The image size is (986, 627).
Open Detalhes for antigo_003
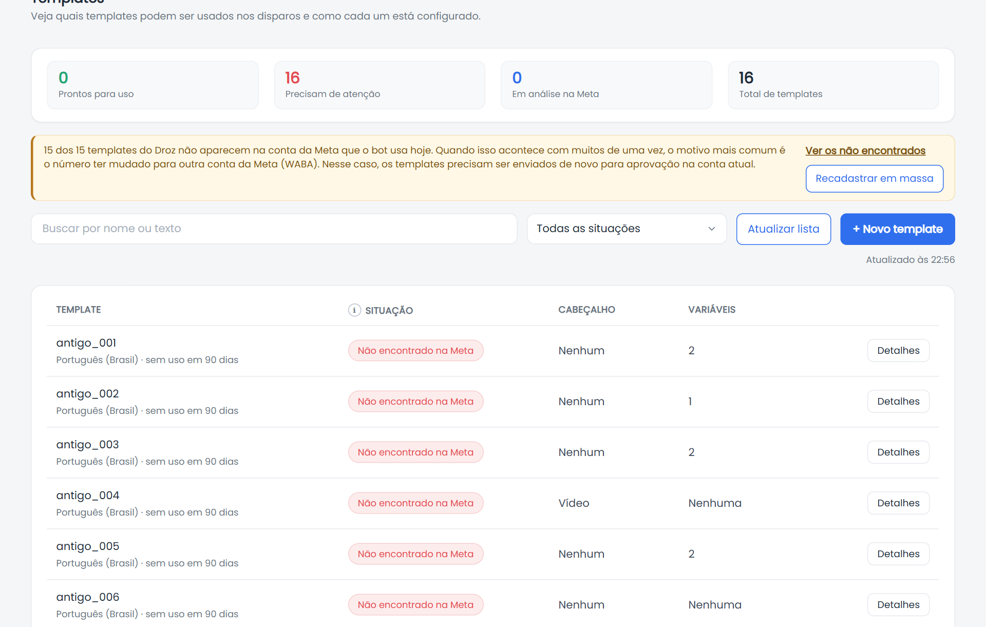[x=898, y=452]
